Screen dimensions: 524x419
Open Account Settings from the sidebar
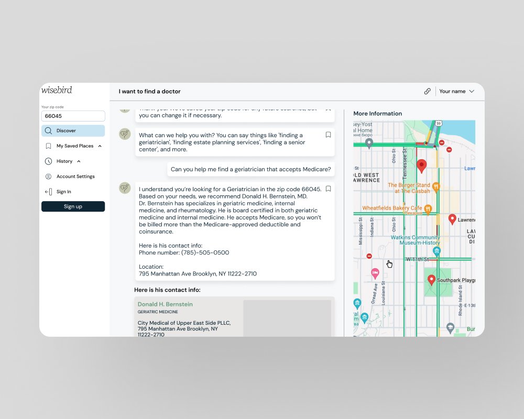click(x=75, y=177)
